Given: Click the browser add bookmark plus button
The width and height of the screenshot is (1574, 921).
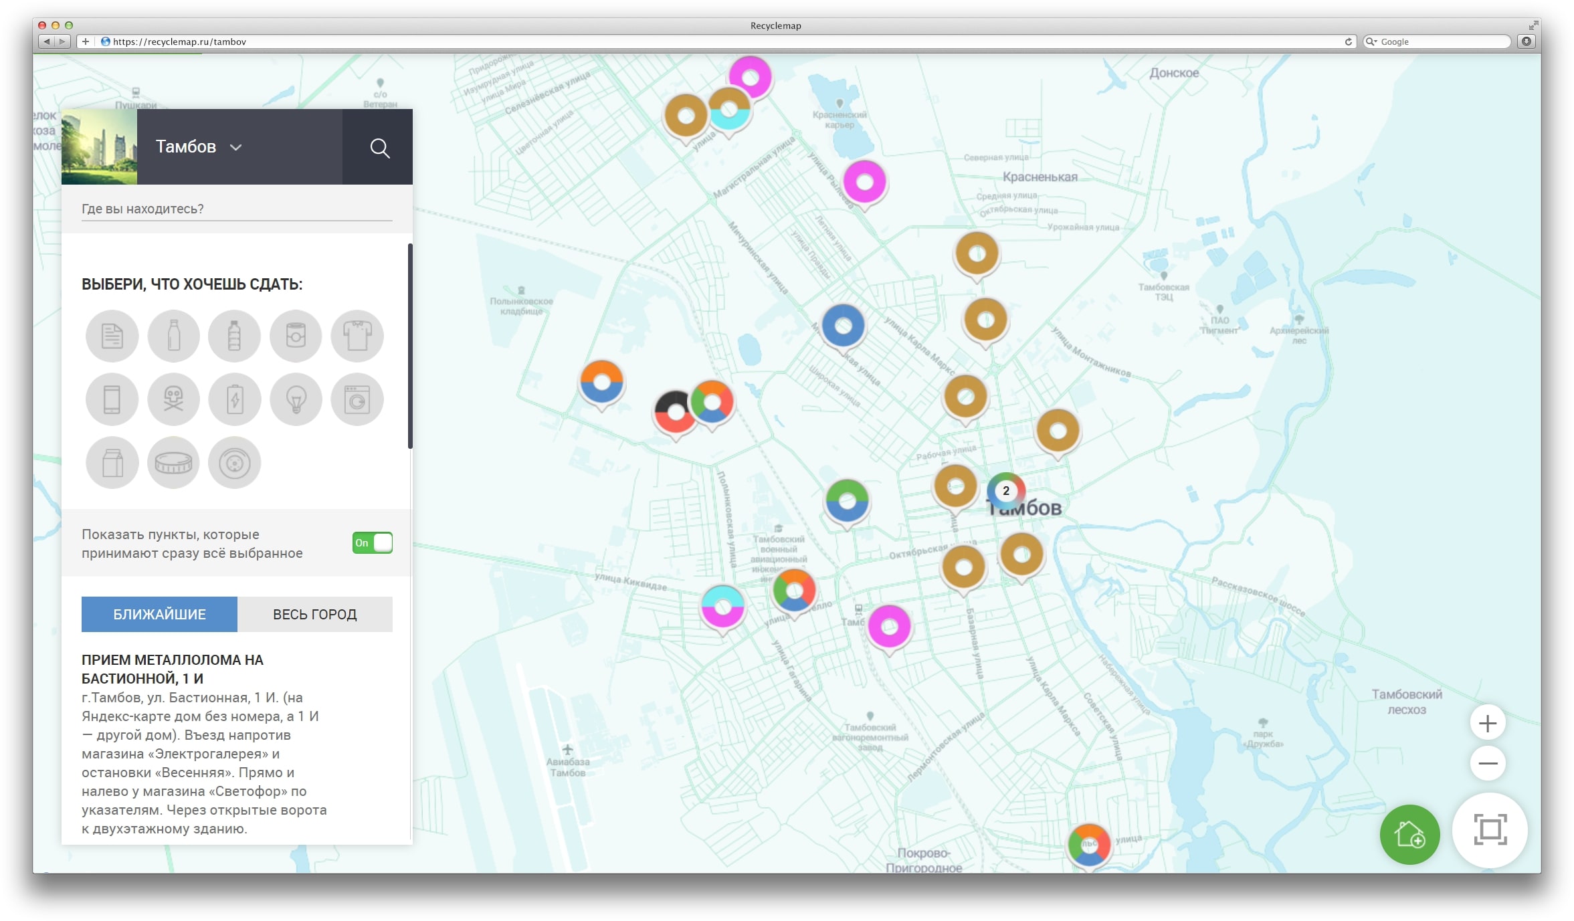Looking at the screenshot, I should coord(86,41).
